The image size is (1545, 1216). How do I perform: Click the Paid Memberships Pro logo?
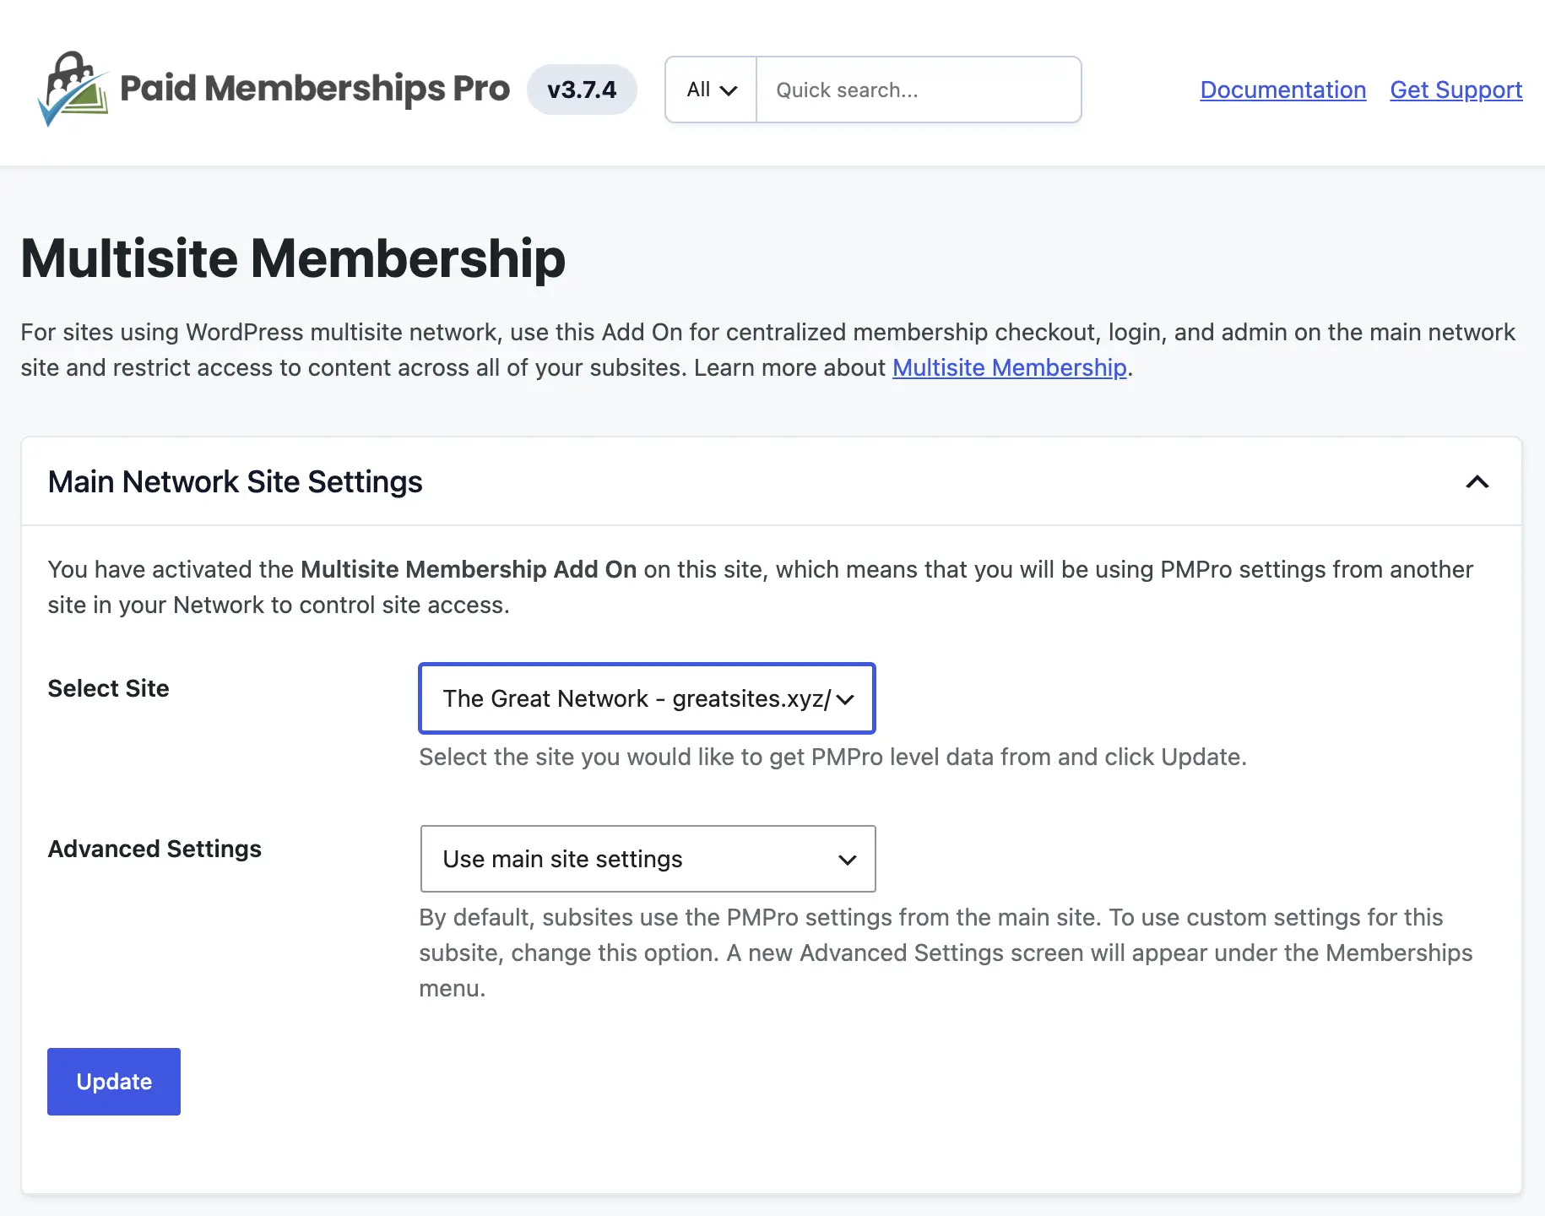(274, 89)
